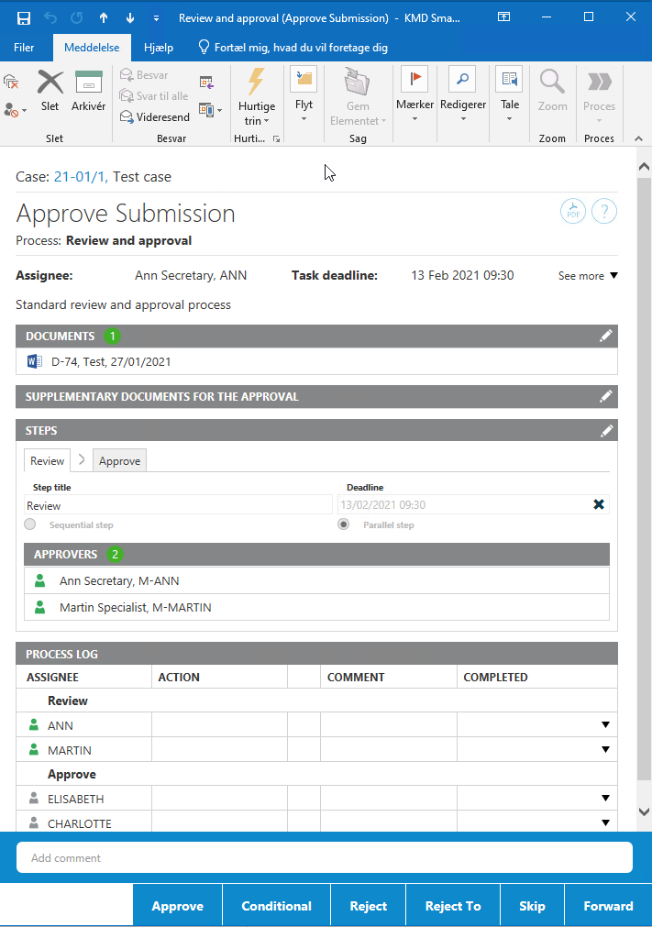Open the help question mark icon

603,212
